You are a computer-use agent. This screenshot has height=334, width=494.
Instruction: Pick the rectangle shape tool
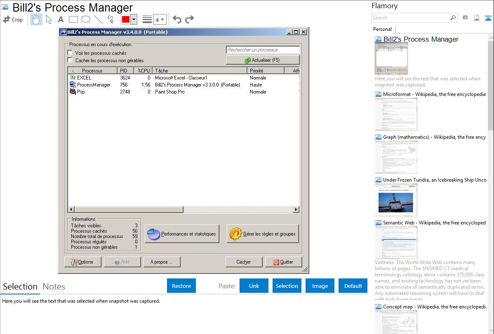(x=73, y=19)
